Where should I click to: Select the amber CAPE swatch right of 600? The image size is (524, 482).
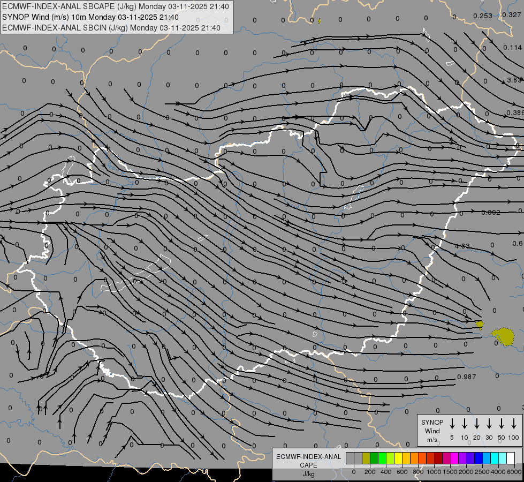pos(406,458)
